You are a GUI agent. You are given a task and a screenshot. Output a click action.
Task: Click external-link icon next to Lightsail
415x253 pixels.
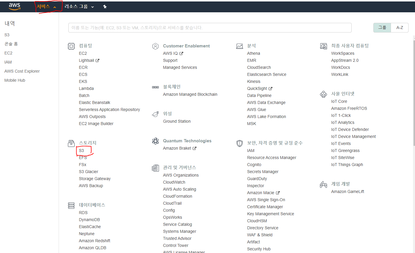coord(97,61)
